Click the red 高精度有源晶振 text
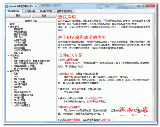Image resolution: width=160 pixels, height=127 pixels. coord(73,120)
